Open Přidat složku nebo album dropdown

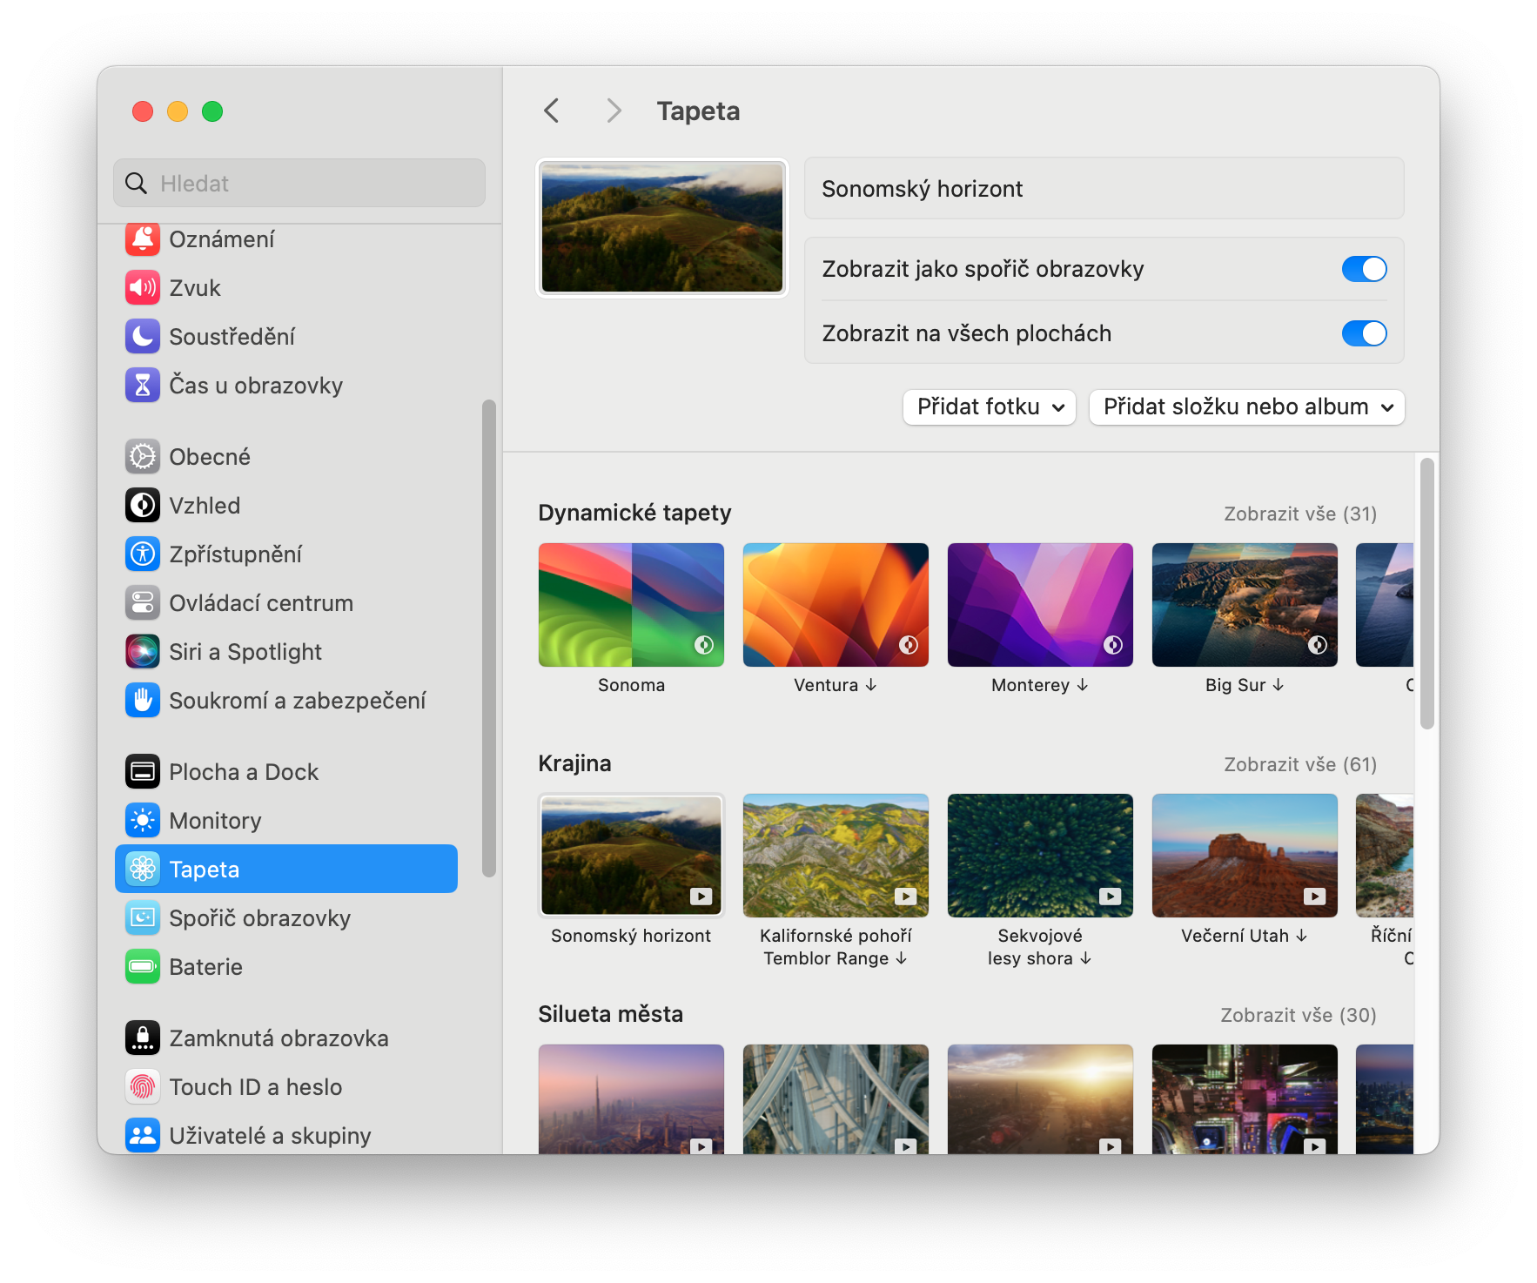click(x=1246, y=407)
